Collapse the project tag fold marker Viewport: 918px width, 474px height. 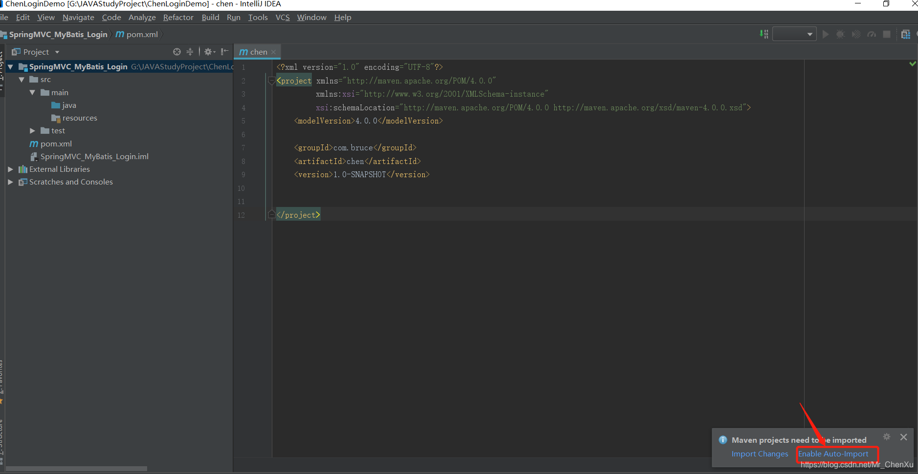(x=272, y=81)
